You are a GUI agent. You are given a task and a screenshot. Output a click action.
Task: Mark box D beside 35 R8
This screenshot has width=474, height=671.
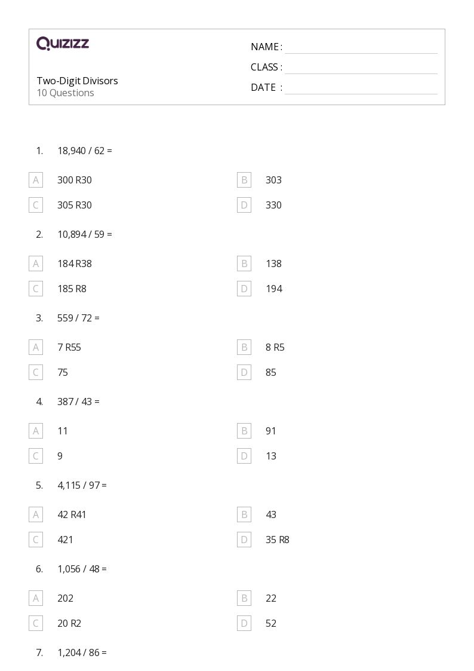tap(244, 540)
